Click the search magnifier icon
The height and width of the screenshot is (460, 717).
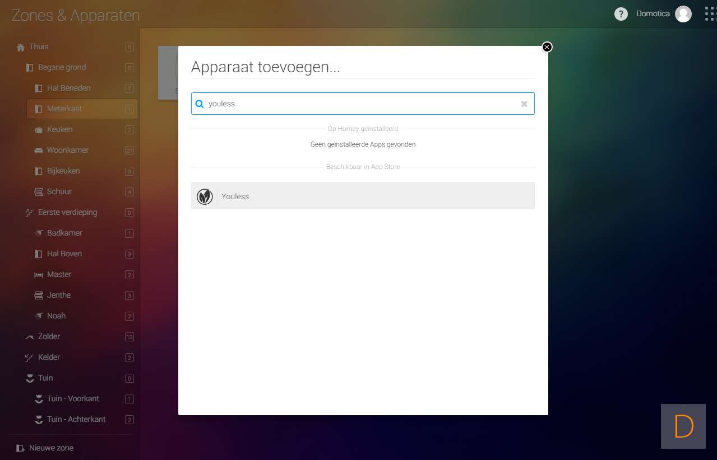pyautogui.click(x=200, y=104)
